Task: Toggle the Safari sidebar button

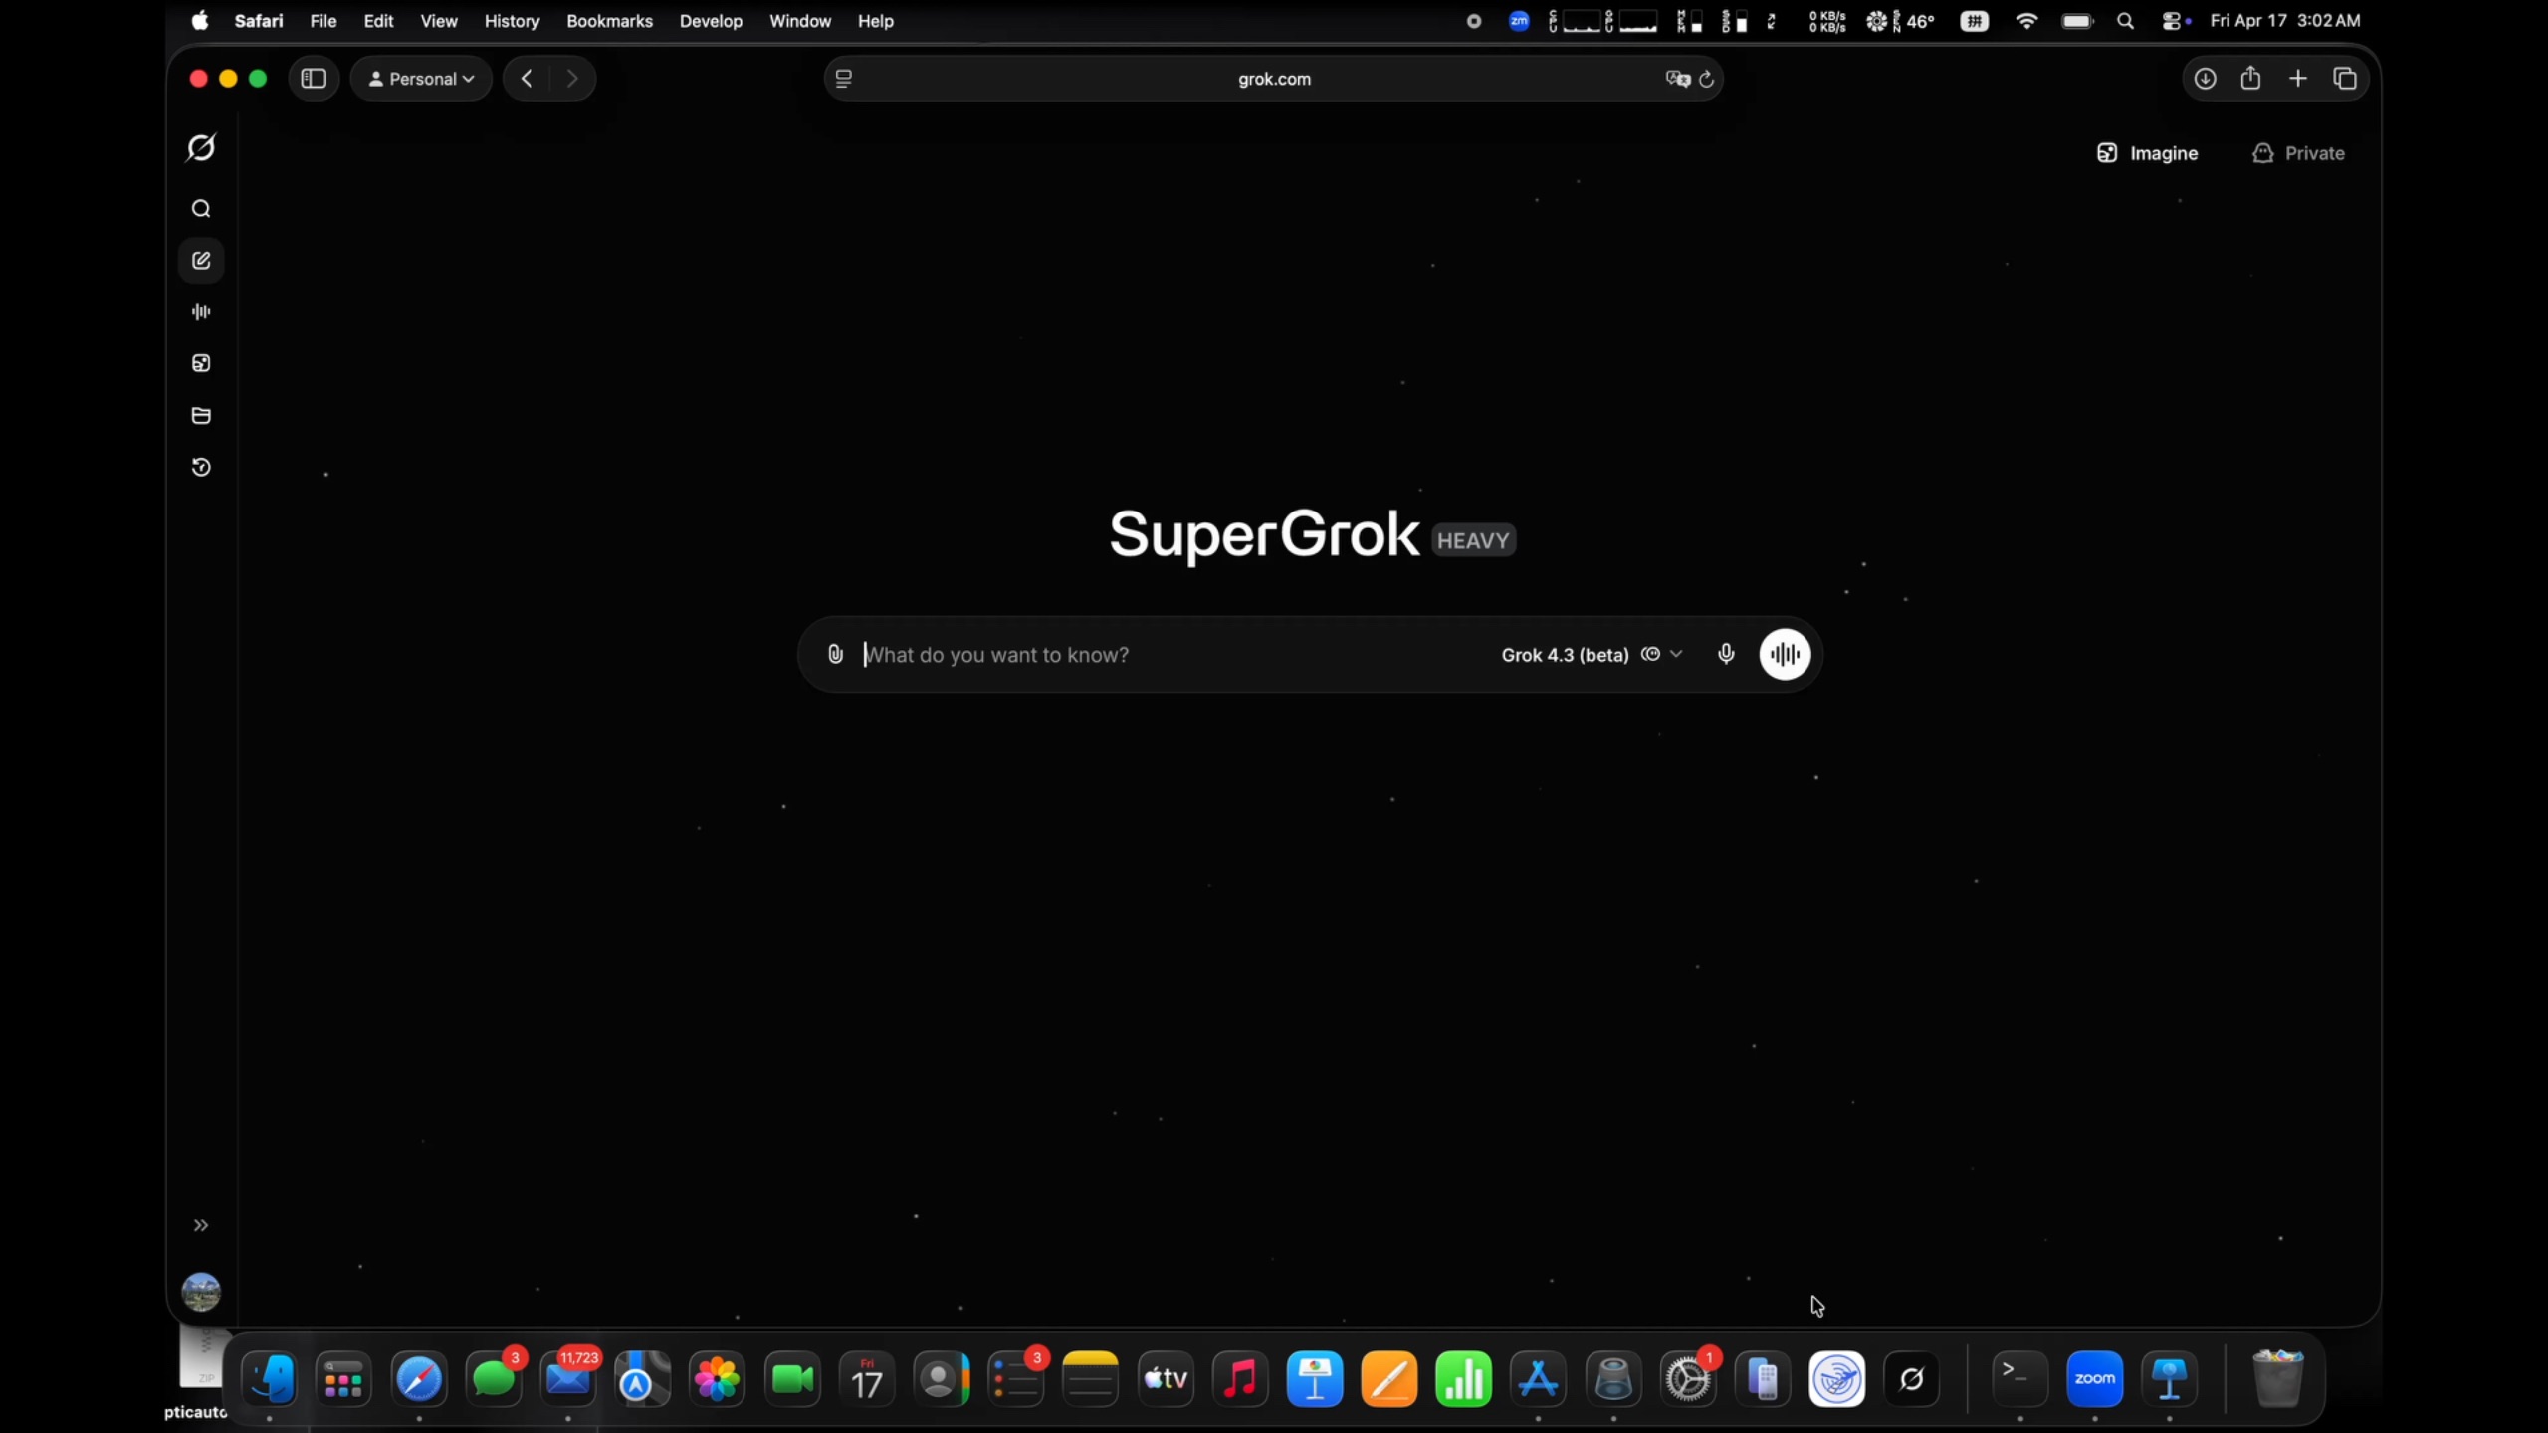Action: click(314, 79)
